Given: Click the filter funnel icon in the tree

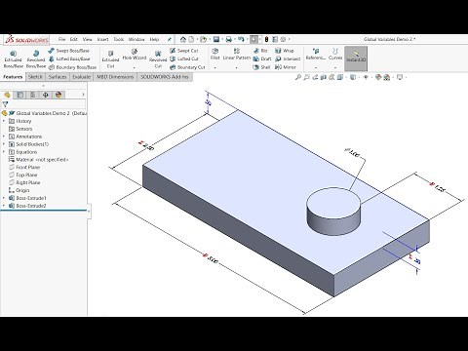Looking at the screenshot, I should tap(5, 104).
